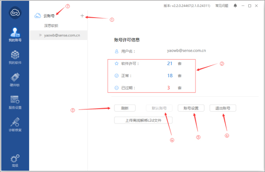Image resolution: width=265 pixels, height=172 pixels.
Task: Open 诊断修复 tool in the sidebar
Action: pyautogui.click(x=15, y=124)
